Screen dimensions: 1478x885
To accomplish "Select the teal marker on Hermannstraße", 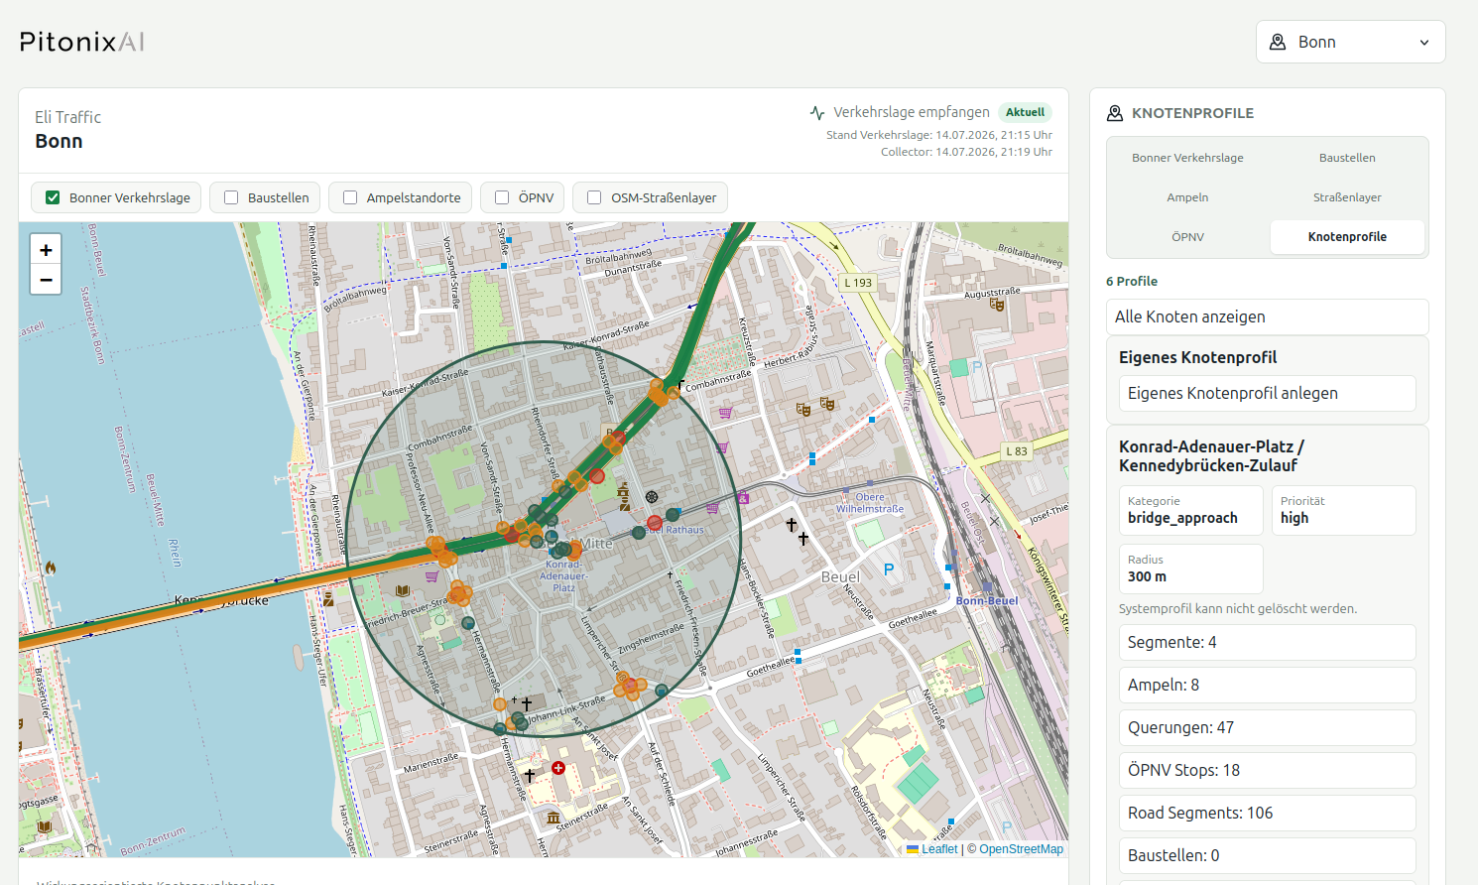I will point(468,623).
